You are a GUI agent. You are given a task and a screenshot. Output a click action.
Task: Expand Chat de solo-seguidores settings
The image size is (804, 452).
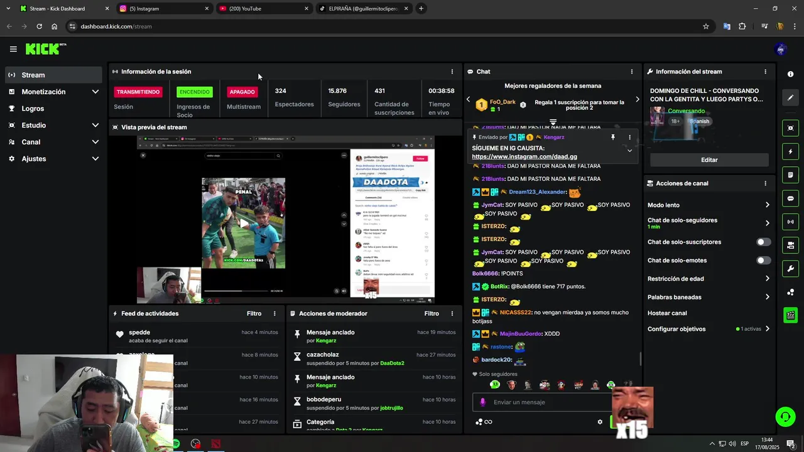coord(767,223)
